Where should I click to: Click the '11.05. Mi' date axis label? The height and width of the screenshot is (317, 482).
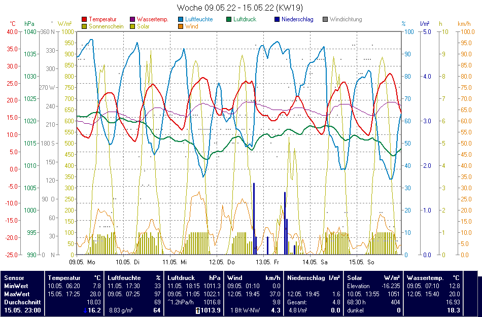click(x=175, y=262)
